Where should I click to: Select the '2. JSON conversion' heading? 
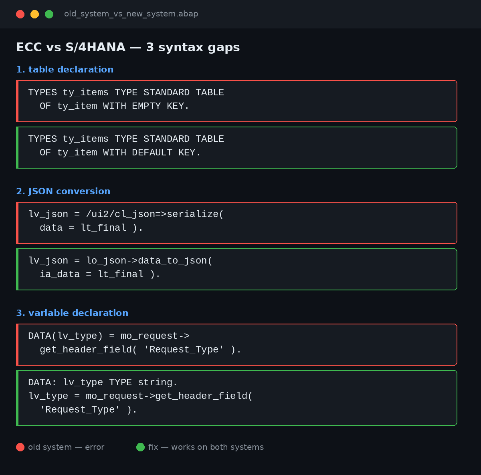click(63, 191)
